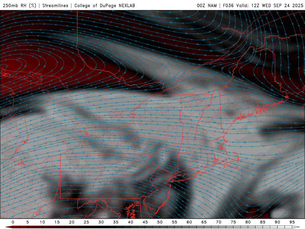
Task: Click the color bar label "5"
Action: pyautogui.click(x=27, y=222)
